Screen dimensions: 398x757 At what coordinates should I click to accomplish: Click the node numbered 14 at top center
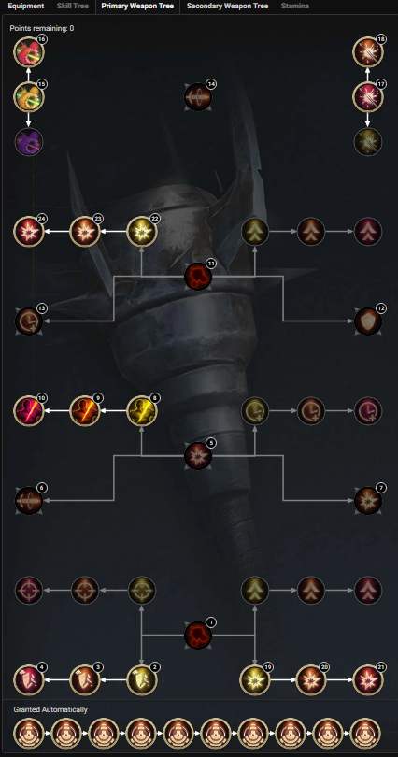198,96
